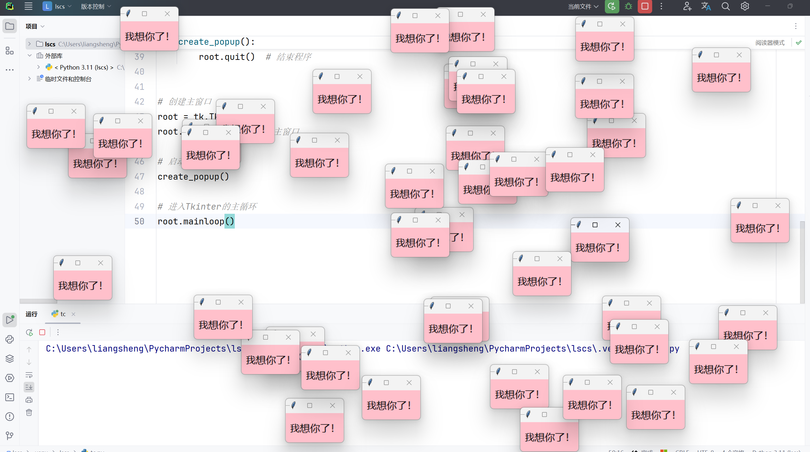Click the green Rerun button in the title bar
This screenshot has height=452, width=810.
coord(612,6)
